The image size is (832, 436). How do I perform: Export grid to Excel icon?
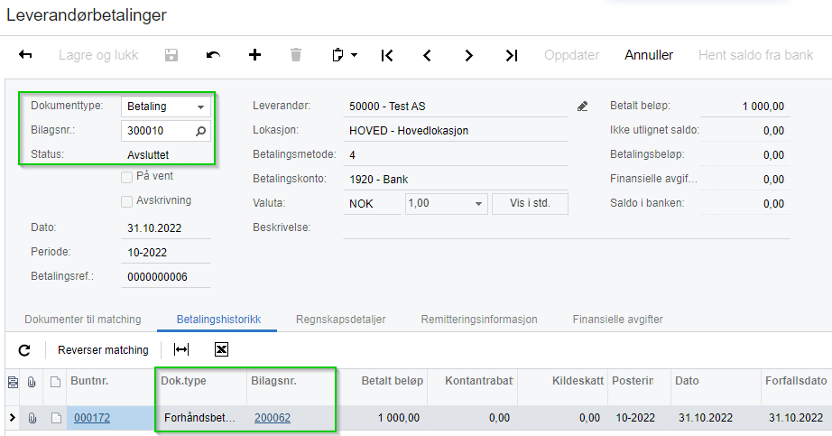point(221,349)
